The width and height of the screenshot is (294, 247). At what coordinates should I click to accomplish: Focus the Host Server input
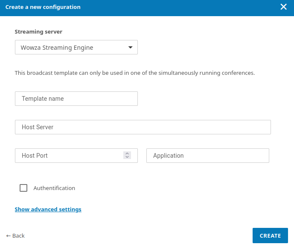(x=143, y=127)
